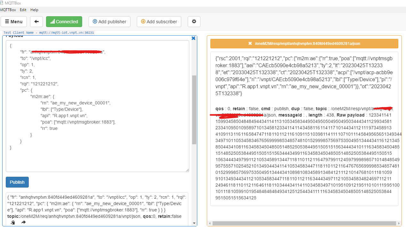Click the green Connected status button

click(x=64, y=22)
